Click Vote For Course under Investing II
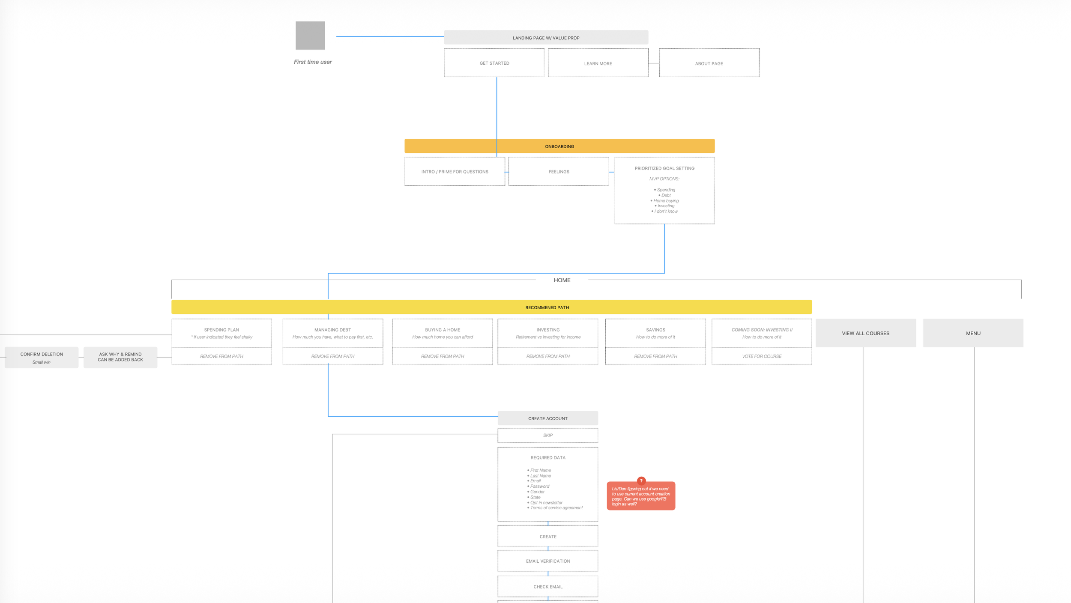This screenshot has width=1071, height=603. tap(761, 356)
